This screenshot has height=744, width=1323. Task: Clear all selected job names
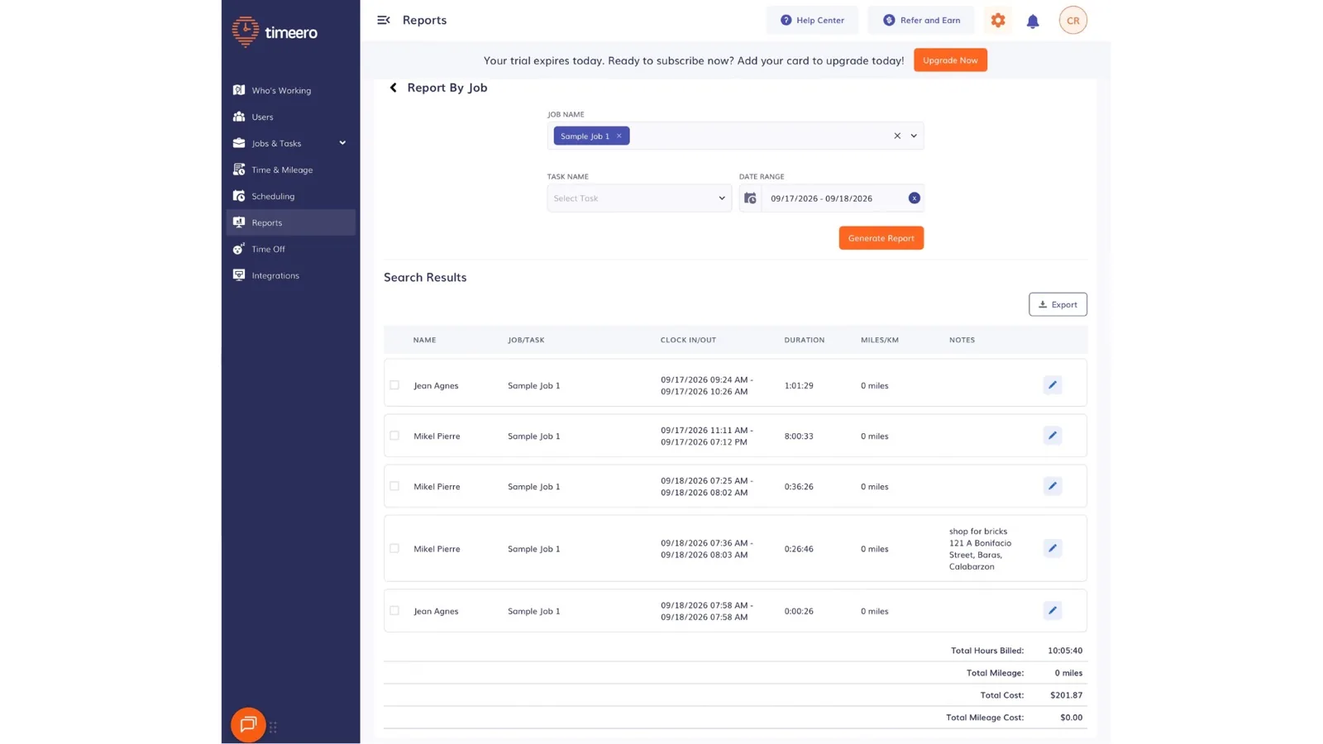(897, 136)
